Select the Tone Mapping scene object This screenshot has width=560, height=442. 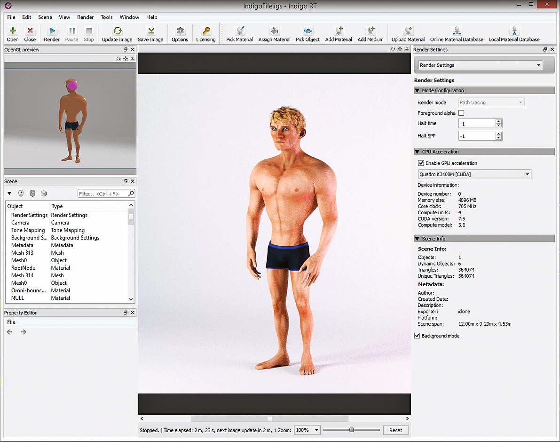click(x=67, y=230)
